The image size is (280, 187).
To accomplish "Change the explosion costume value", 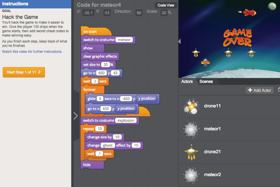I will [126, 120].
